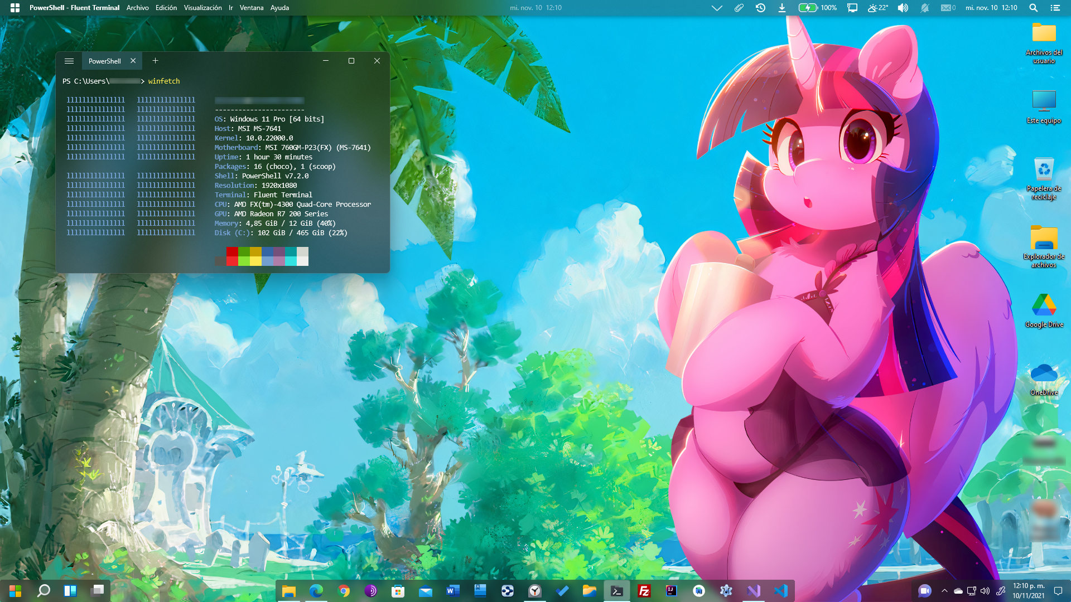This screenshot has height=602, width=1071.
Task: Select OneDrive desktop icon
Action: pyautogui.click(x=1044, y=379)
